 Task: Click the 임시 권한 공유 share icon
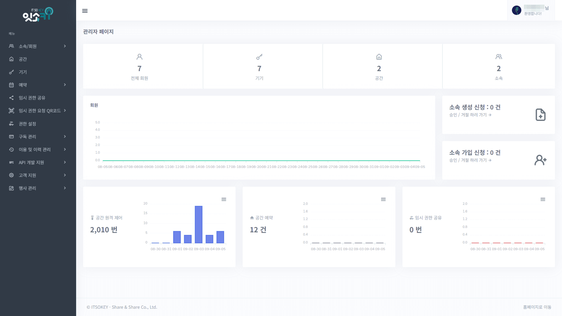(11, 98)
